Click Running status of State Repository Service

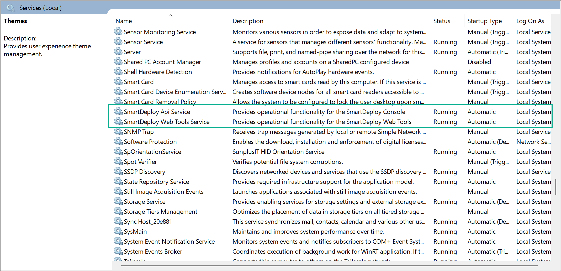(445, 182)
